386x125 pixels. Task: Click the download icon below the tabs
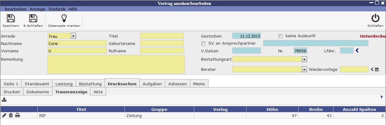pos(4,99)
